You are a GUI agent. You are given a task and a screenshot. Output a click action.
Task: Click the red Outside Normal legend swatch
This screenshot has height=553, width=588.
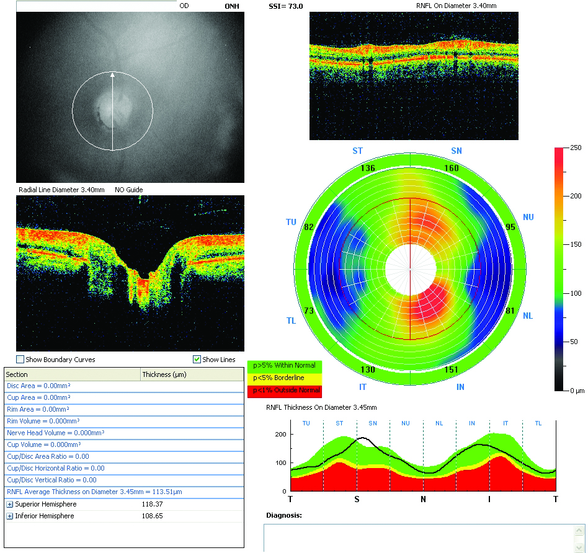click(285, 391)
